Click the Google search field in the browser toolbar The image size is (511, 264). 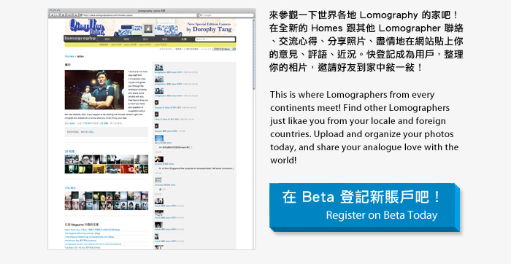(x=226, y=15)
